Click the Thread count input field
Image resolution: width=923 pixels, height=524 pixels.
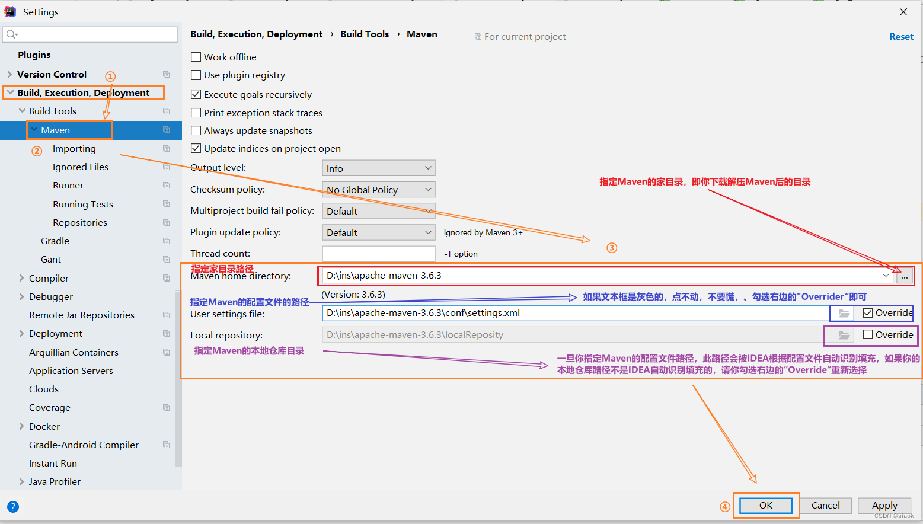(379, 254)
